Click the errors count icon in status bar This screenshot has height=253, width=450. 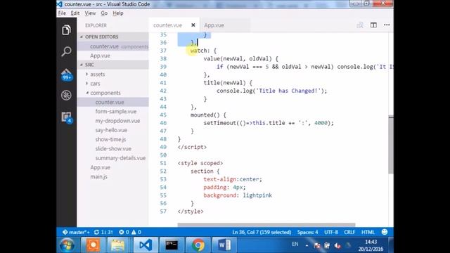[x=122, y=232]
